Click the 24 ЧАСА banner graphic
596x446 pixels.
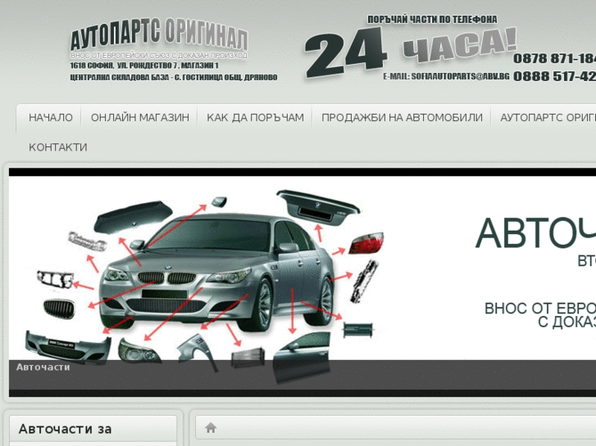(411, 52)
